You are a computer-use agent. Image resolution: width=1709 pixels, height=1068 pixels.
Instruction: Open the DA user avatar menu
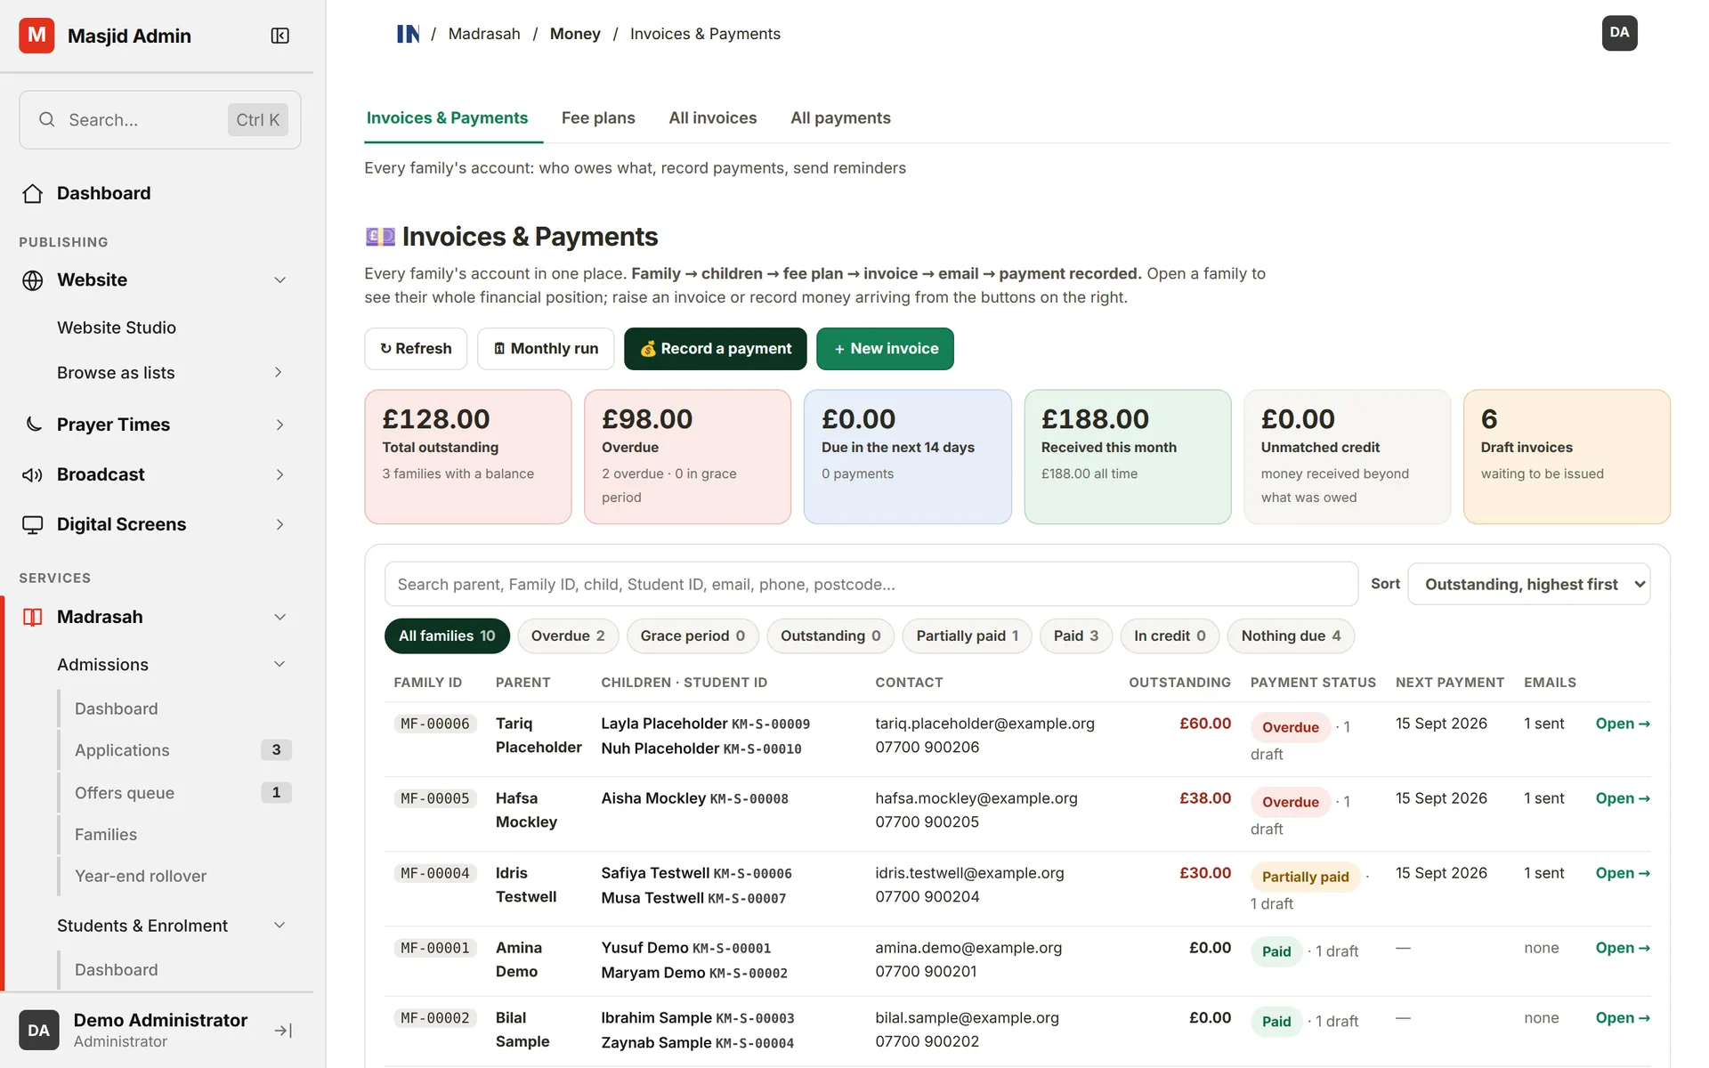pyautogui.click(x=1619, y=33)
